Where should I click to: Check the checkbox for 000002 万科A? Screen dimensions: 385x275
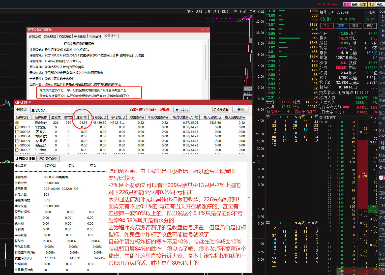point(17,132)
